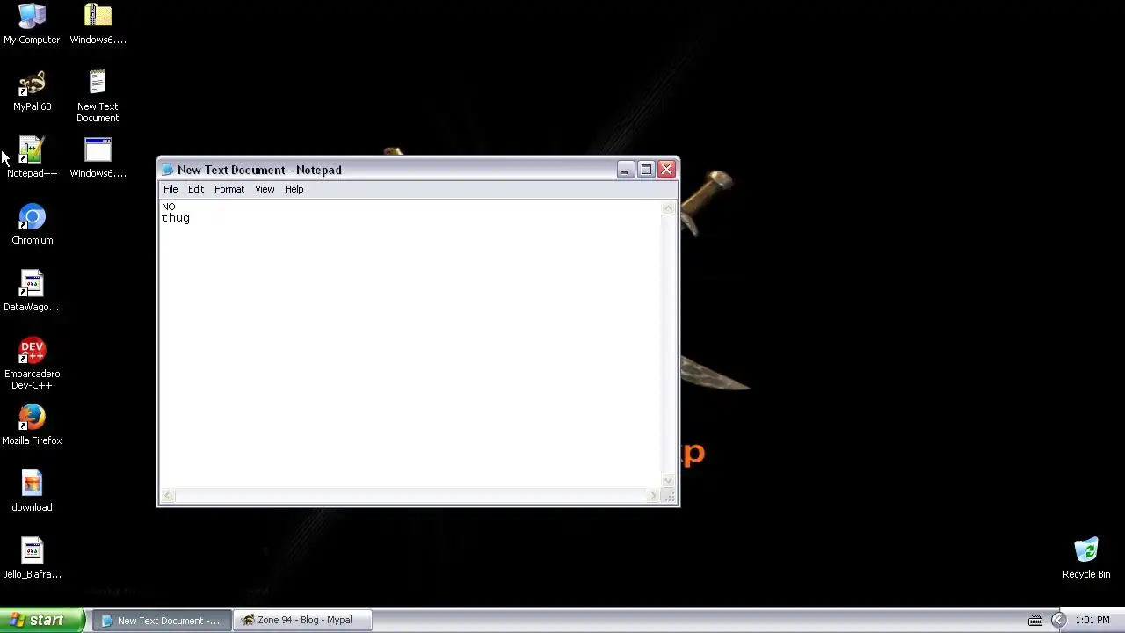This screenshot has width=1125, height=633.
Task: Minimize the Notepad window
Action: [625, 170]
